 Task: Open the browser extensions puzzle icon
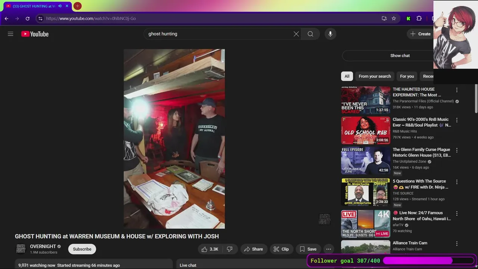point(419,18)
